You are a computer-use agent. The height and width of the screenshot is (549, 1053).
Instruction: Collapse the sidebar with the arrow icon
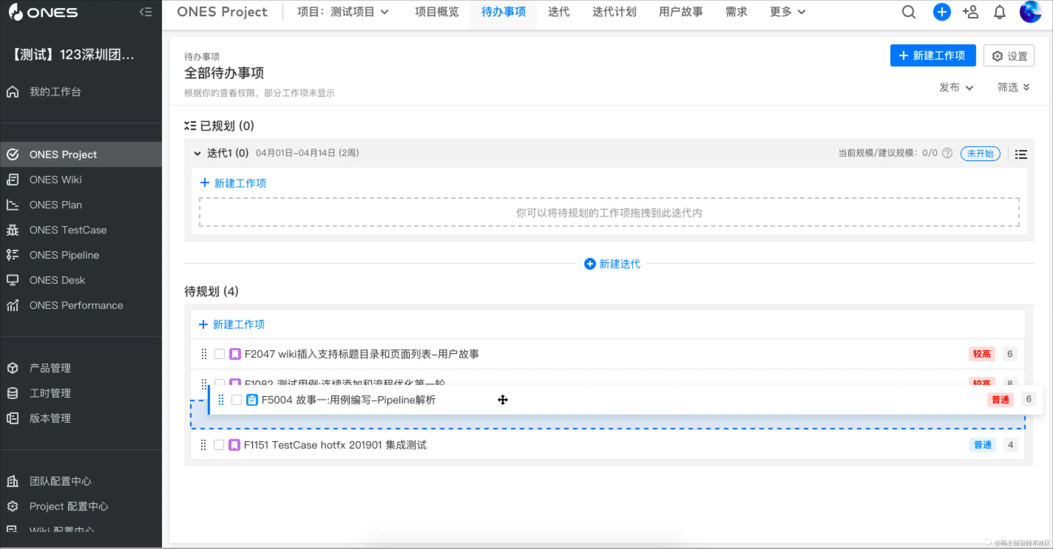pos(146,12)
